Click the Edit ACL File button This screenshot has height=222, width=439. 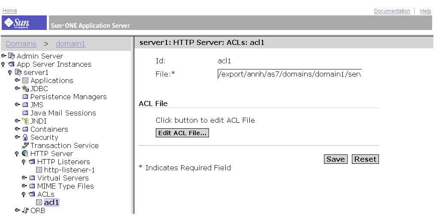point(182,133)
